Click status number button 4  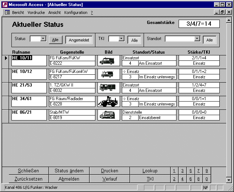point(182,179)
